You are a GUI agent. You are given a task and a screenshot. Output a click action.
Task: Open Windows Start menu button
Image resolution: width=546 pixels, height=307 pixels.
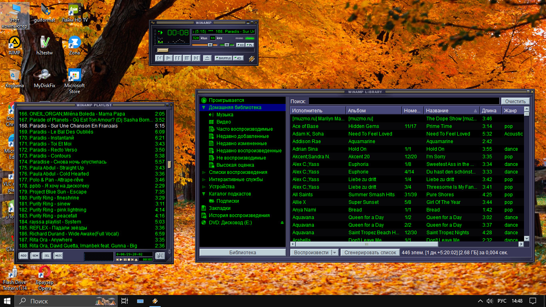point(7,301)
